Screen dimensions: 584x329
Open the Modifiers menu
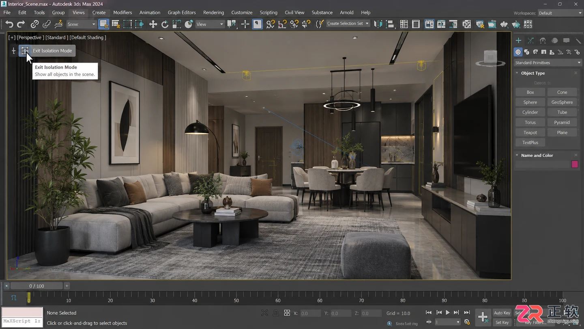122,13
